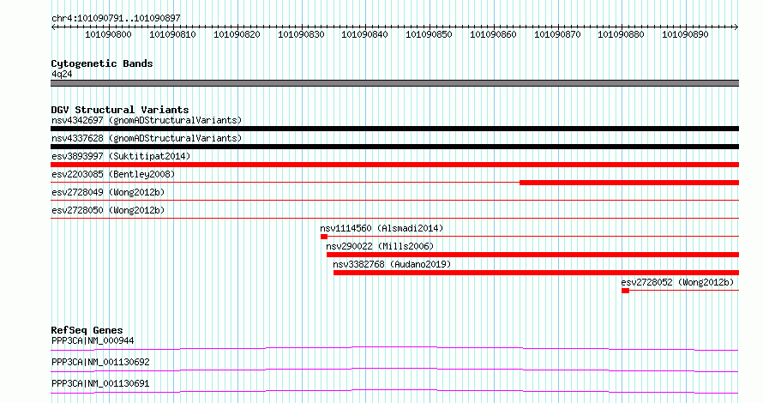Viewport: 763px width, 403px height.
Task: Open variant esv2728049 (Wong2012b) label
Action: pyautogui.click(x=108, y=192)
